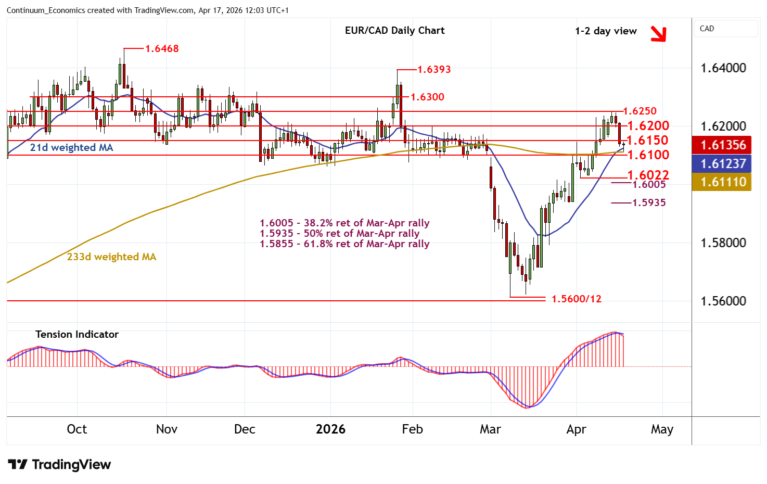Click the red downward trend arrow
The width and height of the screenshot is (767, 484).
tap(658, 33)
